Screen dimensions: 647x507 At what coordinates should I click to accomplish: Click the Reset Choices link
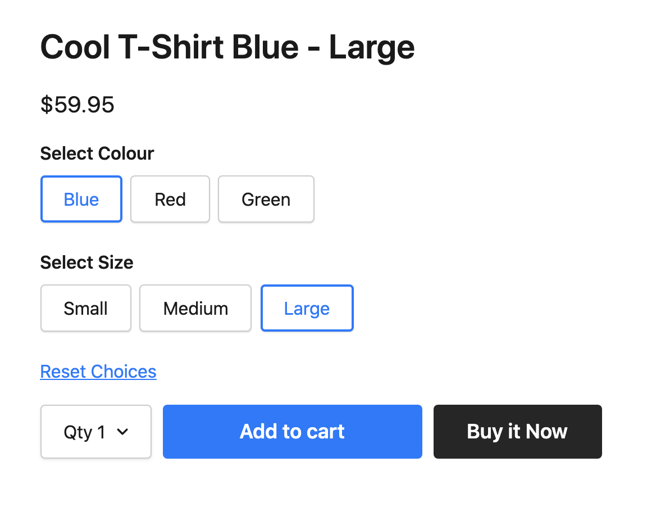(x=98, y=372)
